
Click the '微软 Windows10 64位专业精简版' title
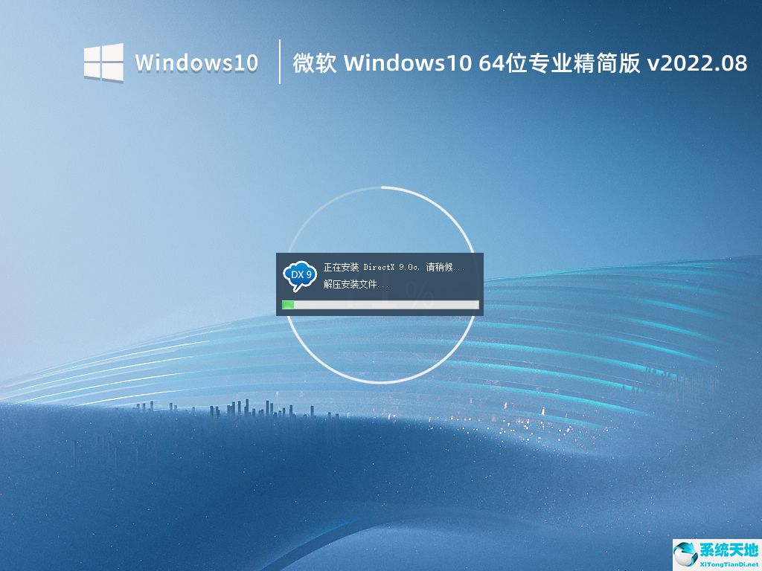pyautogui.click(x=467, y=64)
